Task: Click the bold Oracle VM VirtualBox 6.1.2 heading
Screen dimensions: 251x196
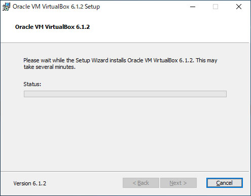Action: (x=52, y=27)
